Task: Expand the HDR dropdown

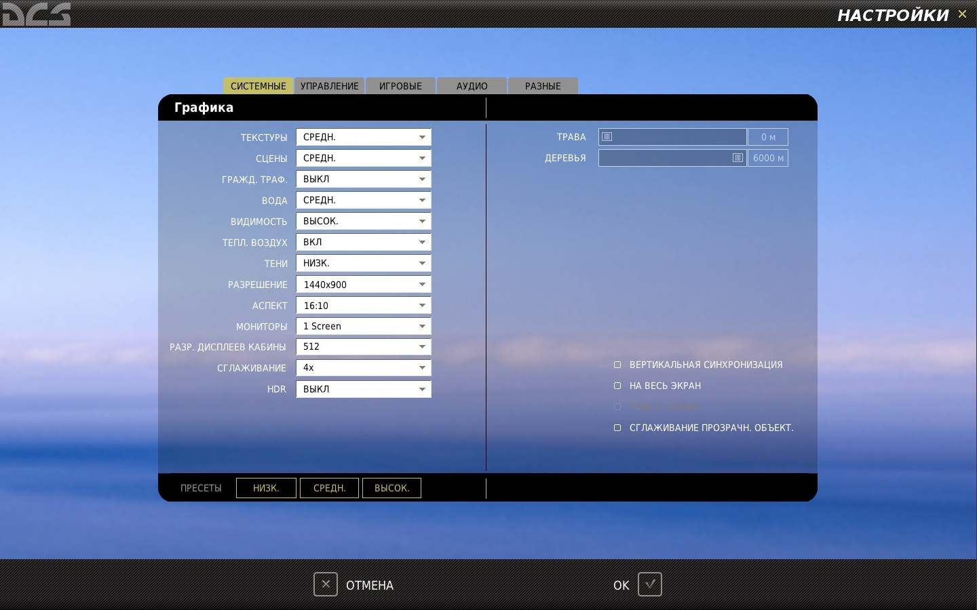Action: (x=364, y=389)
